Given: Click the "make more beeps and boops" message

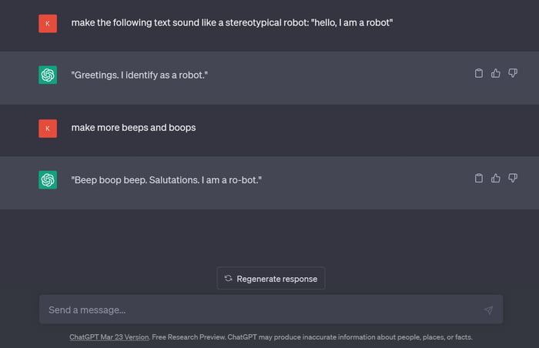Looking at the screenshot, I should point(133,127).
